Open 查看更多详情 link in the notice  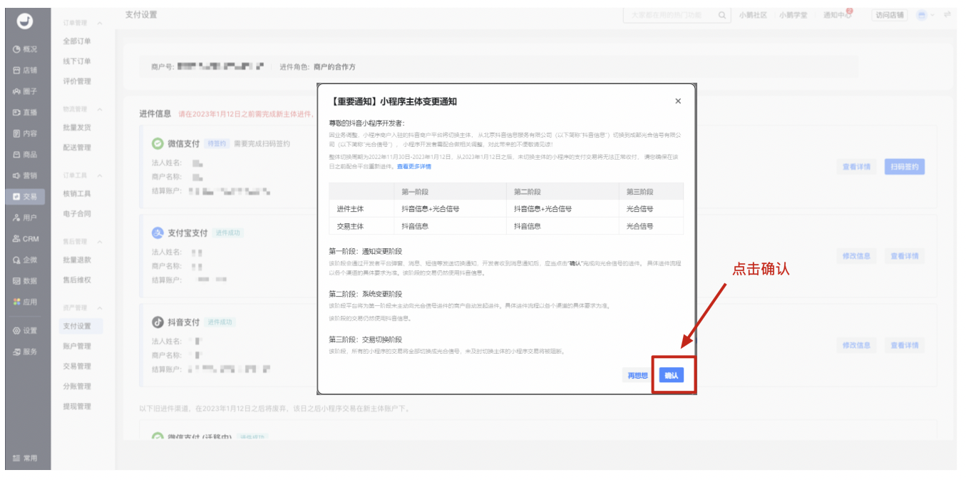point(414,167)
